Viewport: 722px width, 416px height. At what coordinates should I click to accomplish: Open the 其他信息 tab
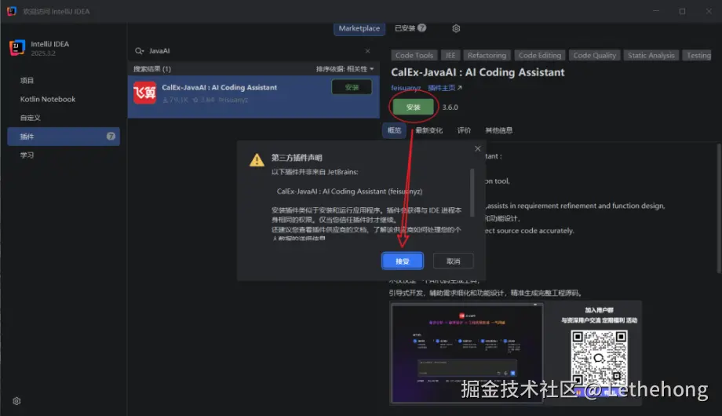coord(498,130)
